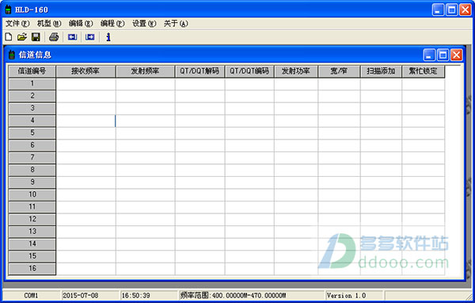Click the 接收频率 column header
The height and width of the screenshot is (303, 475).
tap(85, 71)
